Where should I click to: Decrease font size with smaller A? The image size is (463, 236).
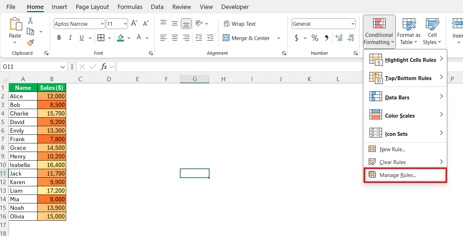(x=146, y=24)
